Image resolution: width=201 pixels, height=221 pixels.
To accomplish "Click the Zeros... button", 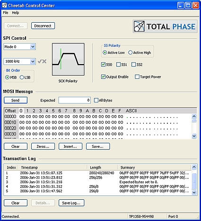I will point(43,146).
